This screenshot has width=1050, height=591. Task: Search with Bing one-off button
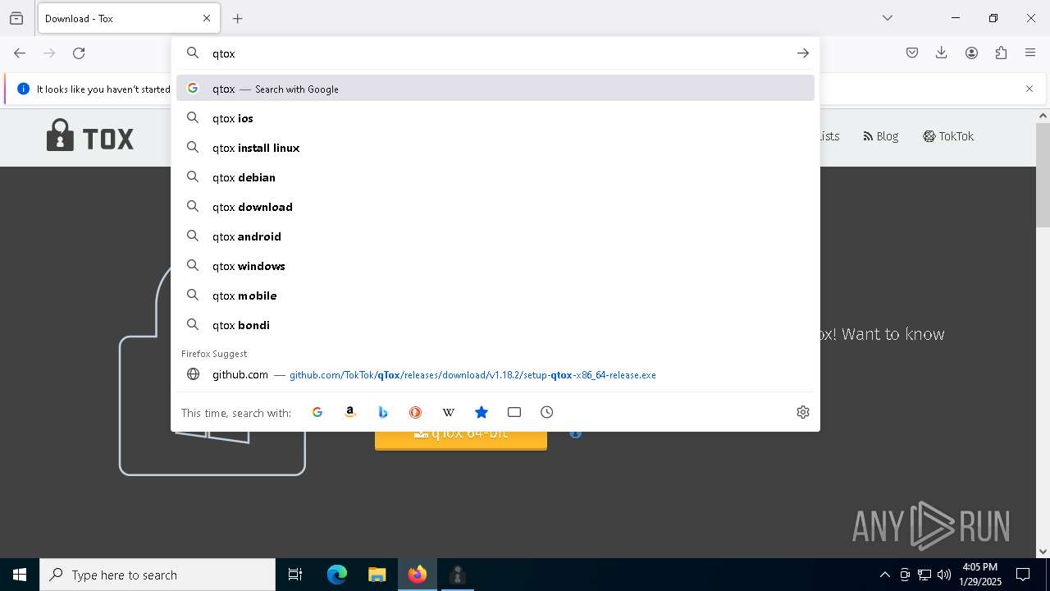383,412
